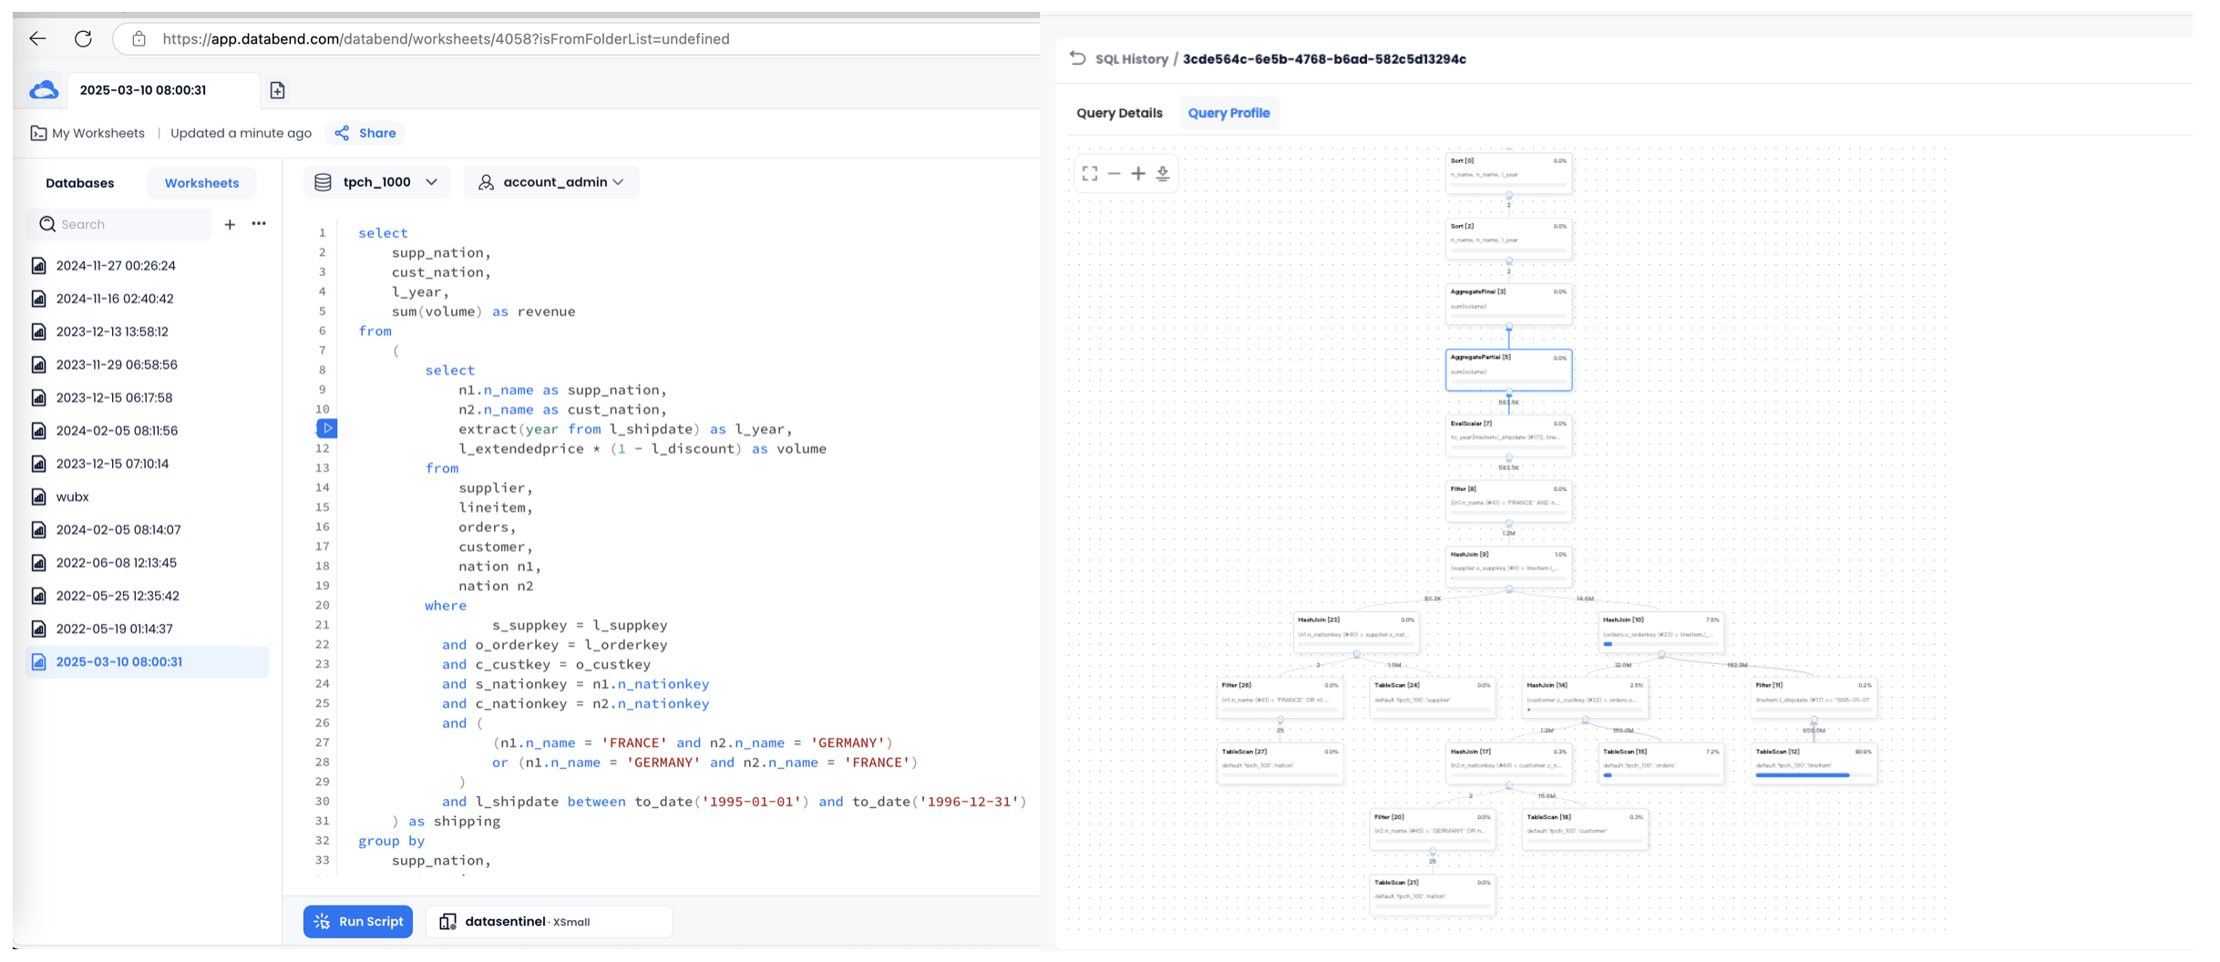
Task: Click the query ID 3cde564c breadcrumb text
Action: [x=1324, y=59]
